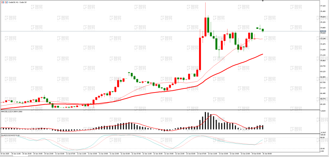Click the second icon left of CrudeOil title

click(x=6, y=2)
